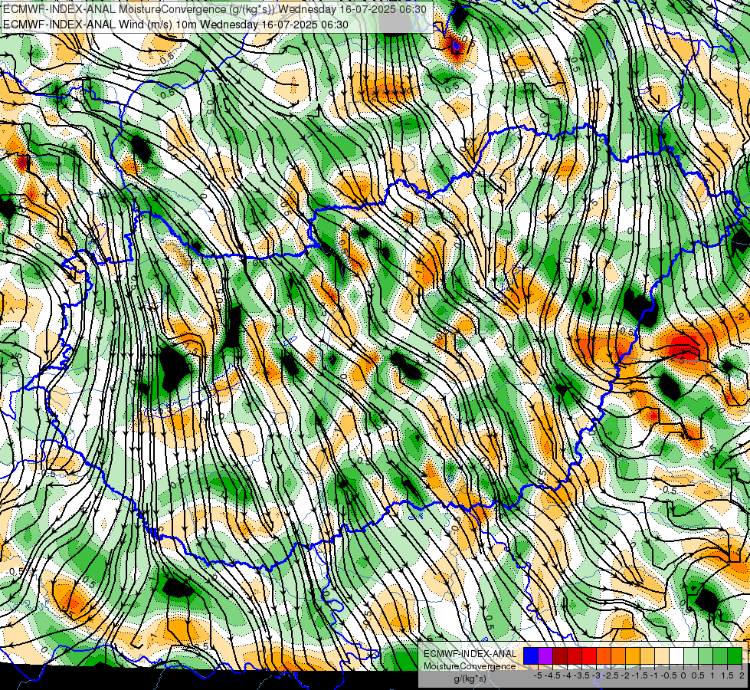The width and height of the screenshot is (750, 690).
Task: Click the '-5' tick label on the legend
Action: (538, 675)
